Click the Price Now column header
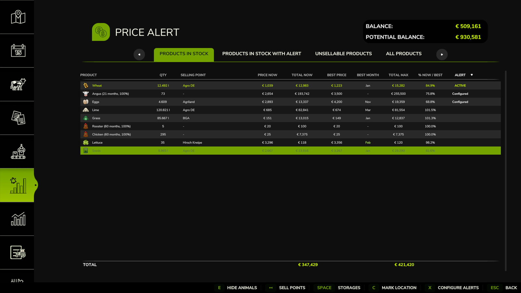The height and width of the screenshot is (293, 521). (x=267, y=75)
